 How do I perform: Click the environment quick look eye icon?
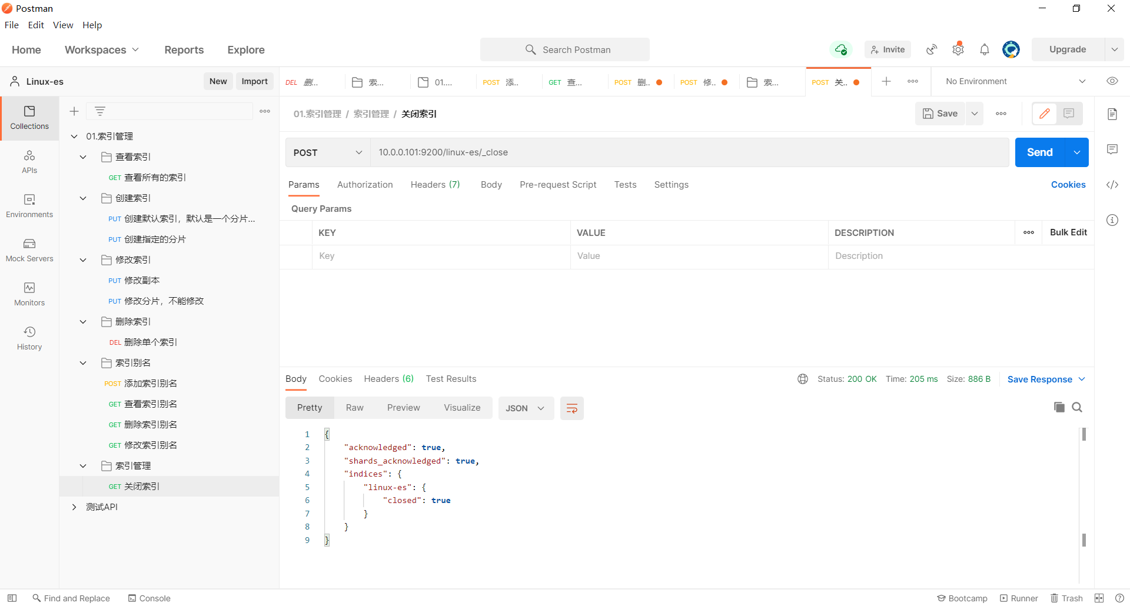[x=1112, y=81]
